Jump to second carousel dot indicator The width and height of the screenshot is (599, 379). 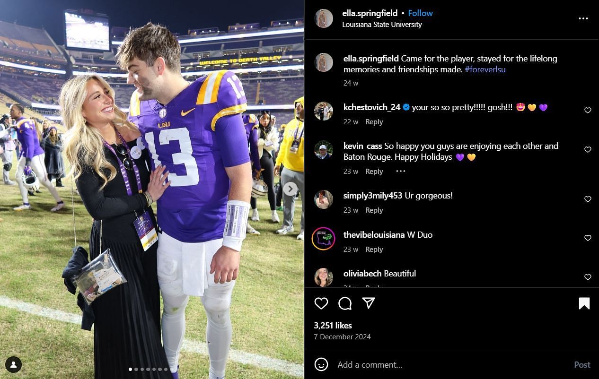click(x=136, y=369)
